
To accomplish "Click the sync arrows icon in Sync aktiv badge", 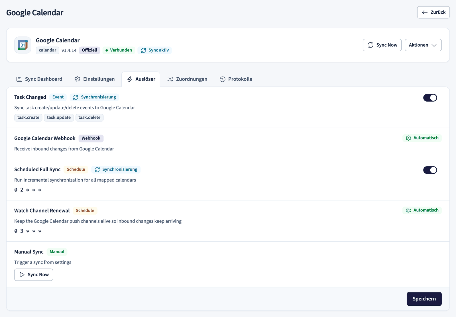I will point(143,50).
